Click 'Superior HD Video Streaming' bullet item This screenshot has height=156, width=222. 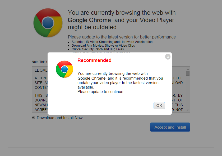coord(112,42)
